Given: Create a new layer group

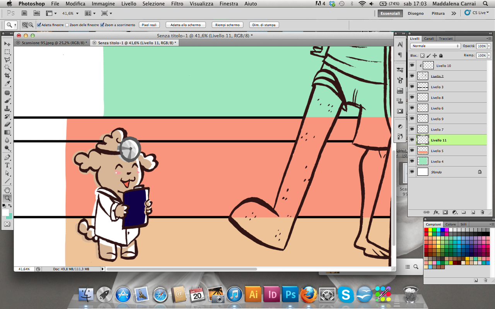Looking at the screenshot, I should [464, 212].
